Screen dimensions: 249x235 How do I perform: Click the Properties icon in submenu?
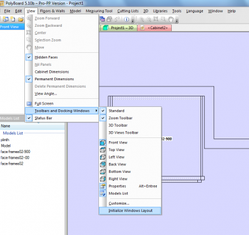click(103, 186)
